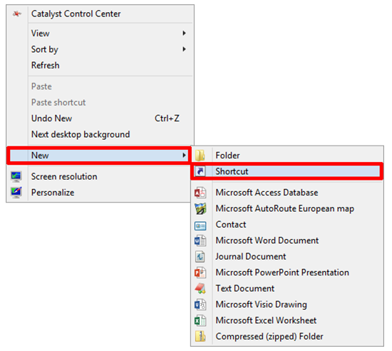Click the Microsoft Excel Worksheet icon
Screen dimensions: 392x351
tap(200, 321)
